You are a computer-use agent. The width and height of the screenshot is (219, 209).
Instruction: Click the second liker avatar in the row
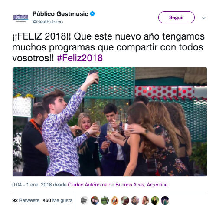(95, 200)
